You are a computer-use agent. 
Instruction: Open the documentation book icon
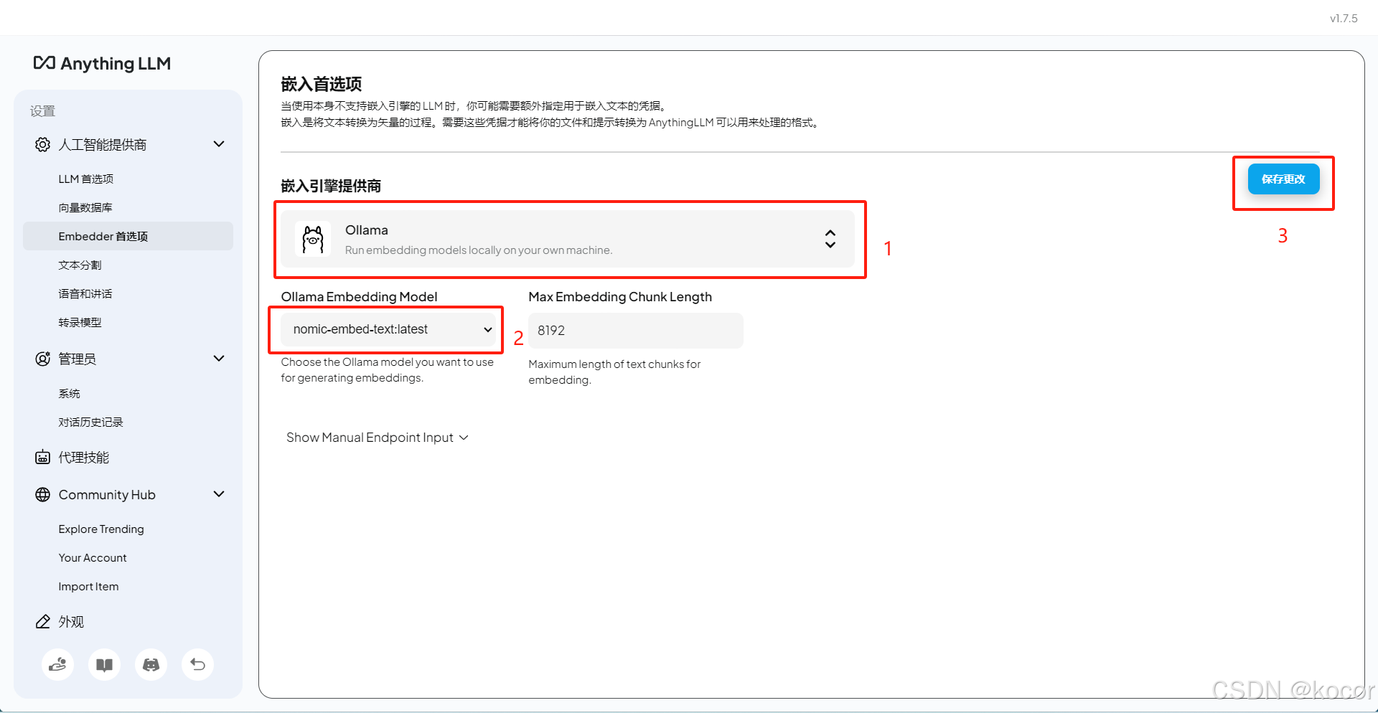pyautogui.click(x=104, y=665)
